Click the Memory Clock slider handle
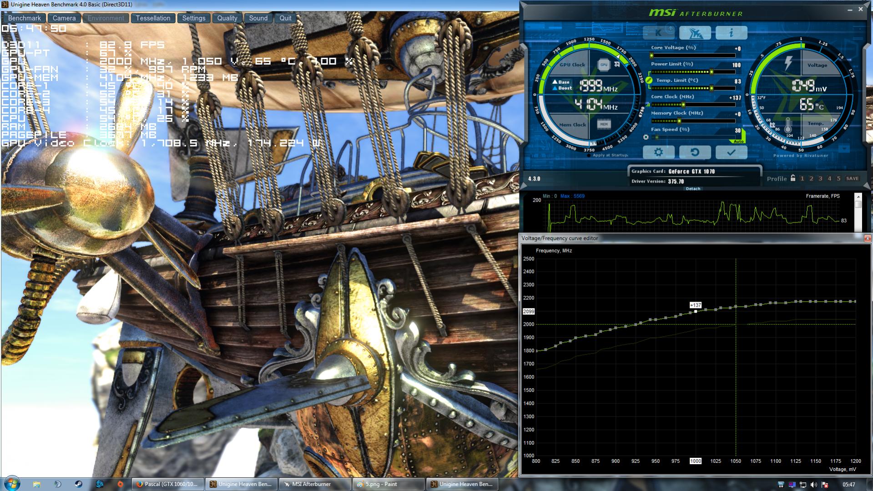 679,121
